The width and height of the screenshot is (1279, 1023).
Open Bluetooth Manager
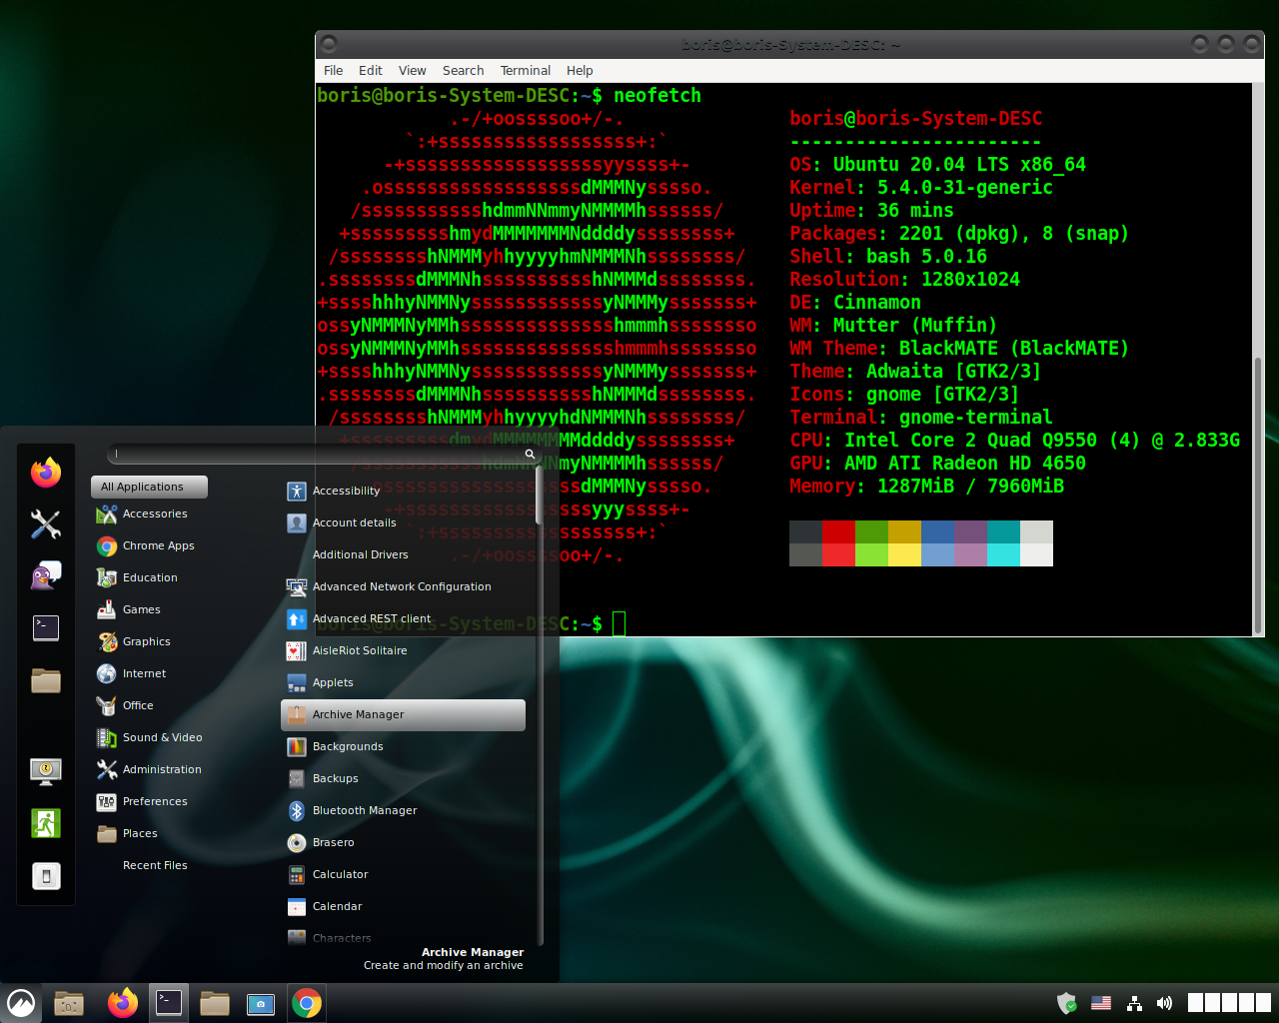click(405, 810)
